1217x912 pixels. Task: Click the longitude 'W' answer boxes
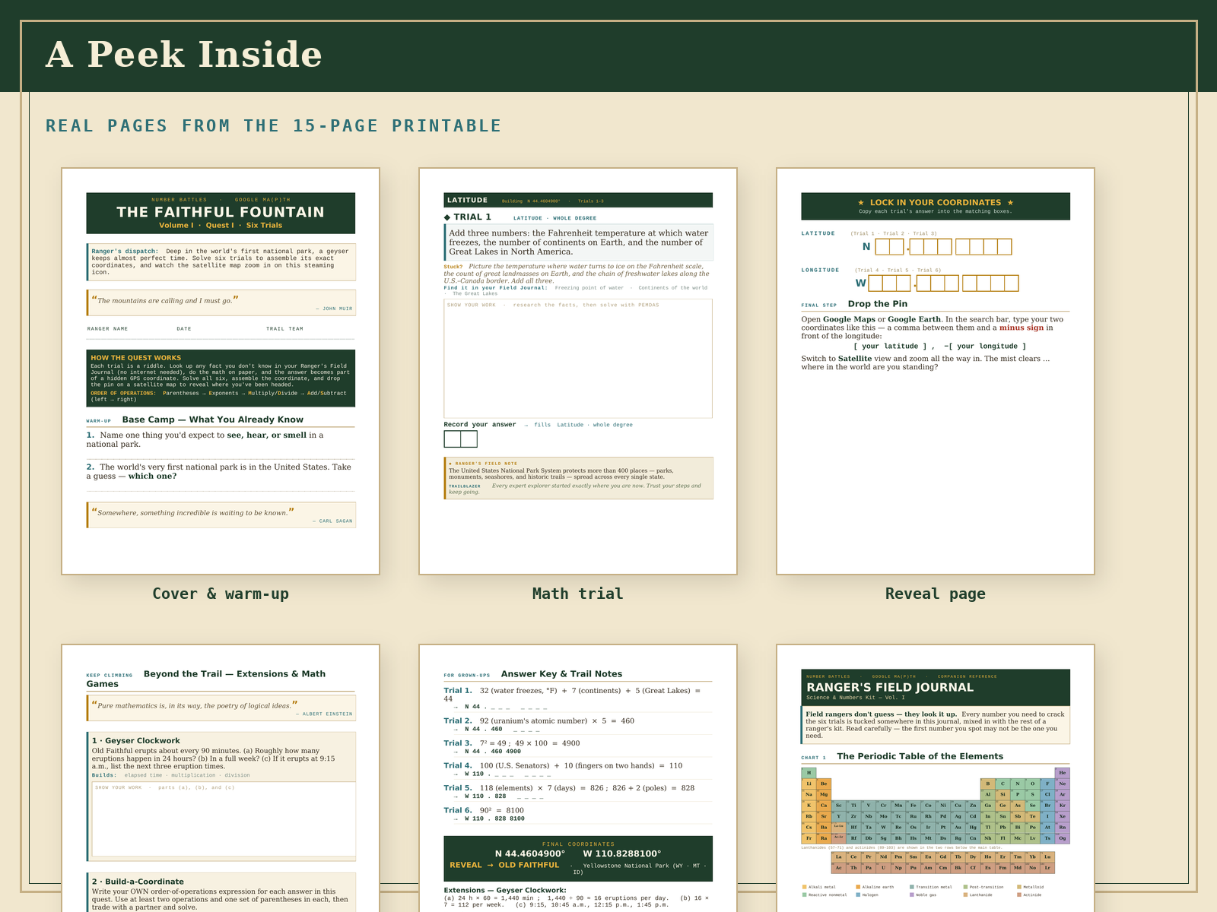pyautogui.click(x=944, y=283)
